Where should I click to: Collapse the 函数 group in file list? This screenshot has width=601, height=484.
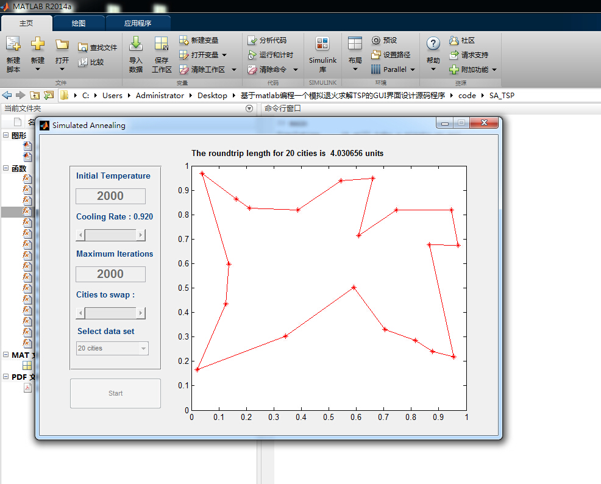click(5, 168)
